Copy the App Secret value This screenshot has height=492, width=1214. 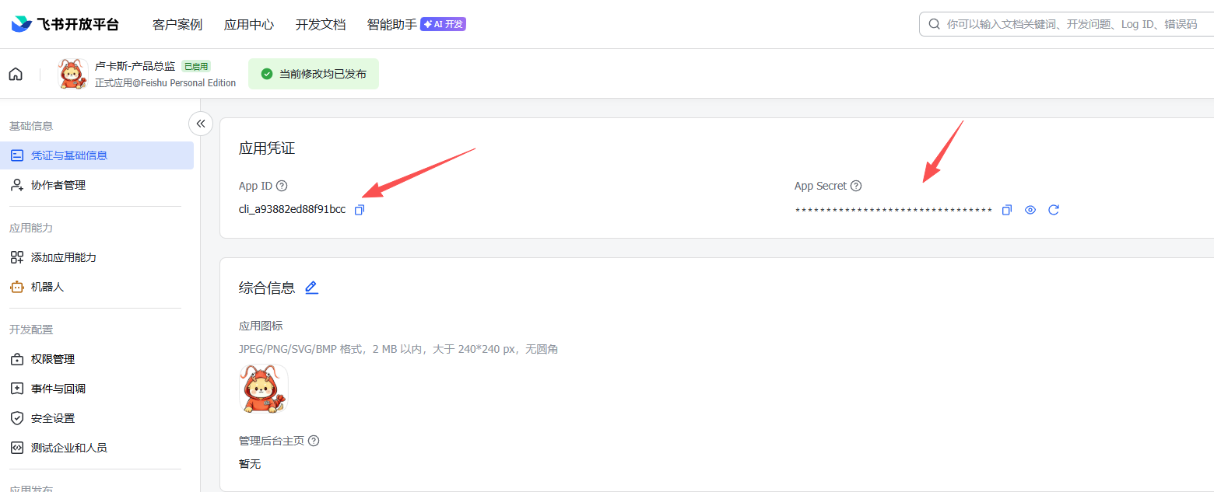pyautogui.click(x=1006, y=210)
